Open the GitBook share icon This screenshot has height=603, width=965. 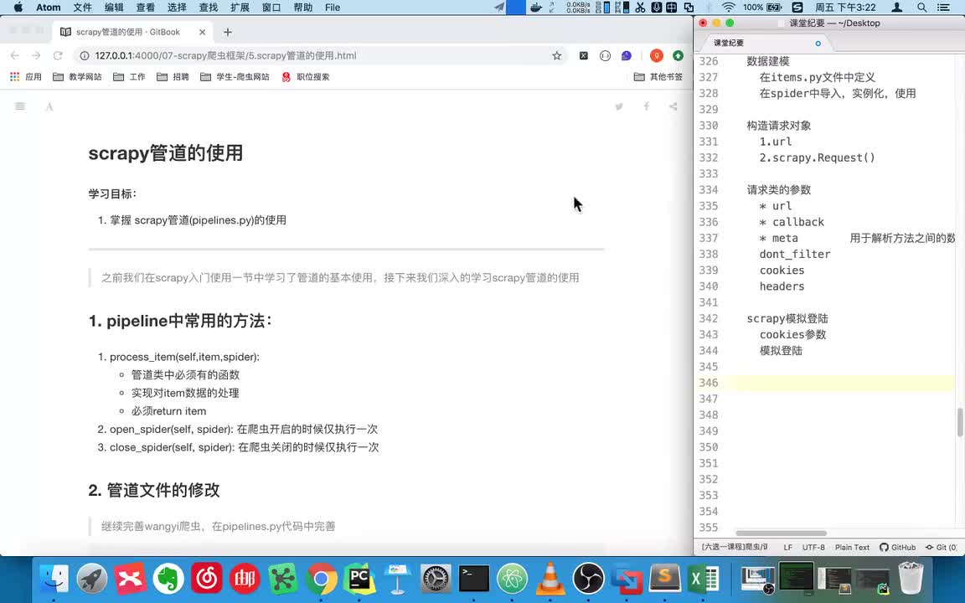coord(673,106)
